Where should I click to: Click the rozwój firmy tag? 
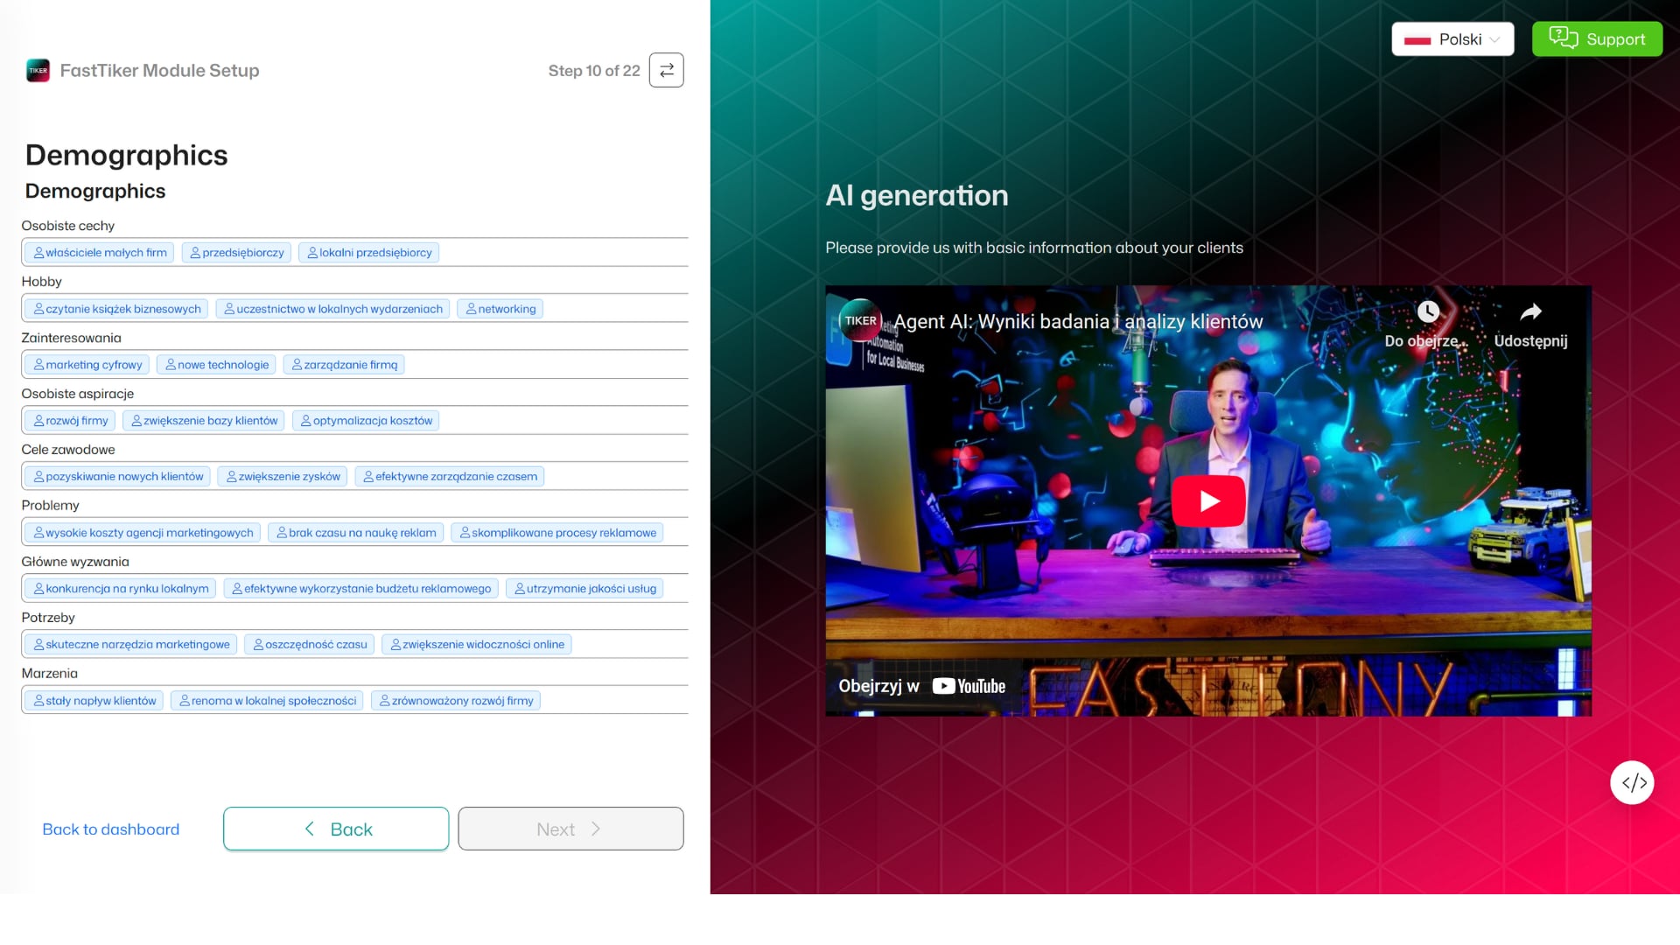(71, 421)
